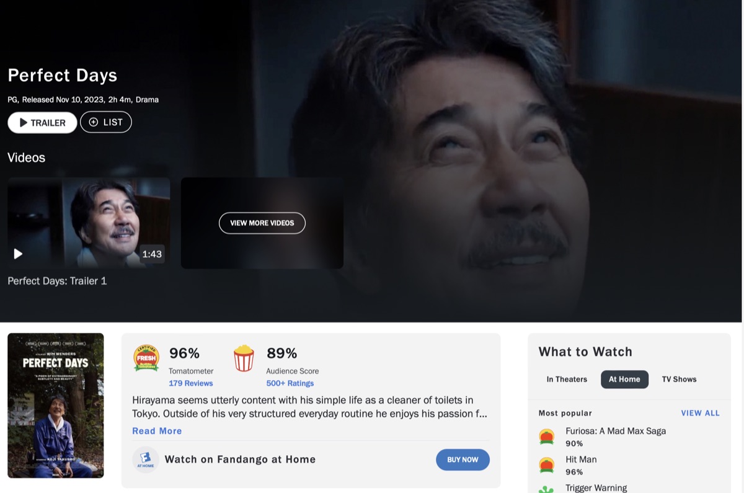Select the At Home tab
Viewport: 744px width, 493px height.
tap(624, 380)
